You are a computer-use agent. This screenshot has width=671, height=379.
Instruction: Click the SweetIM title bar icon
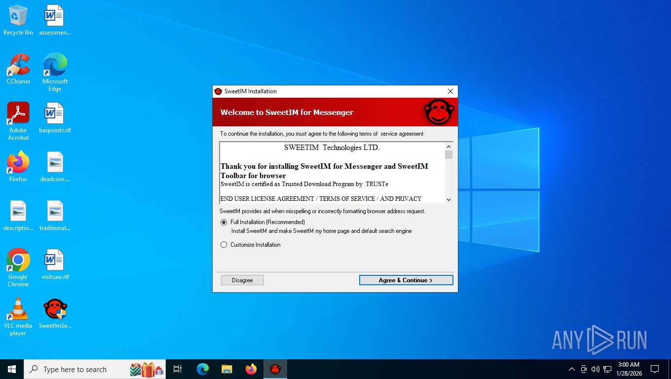218,91
